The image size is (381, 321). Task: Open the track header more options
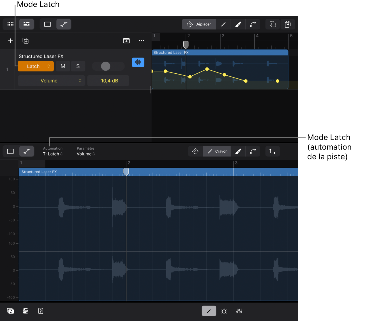click(141, 41)
